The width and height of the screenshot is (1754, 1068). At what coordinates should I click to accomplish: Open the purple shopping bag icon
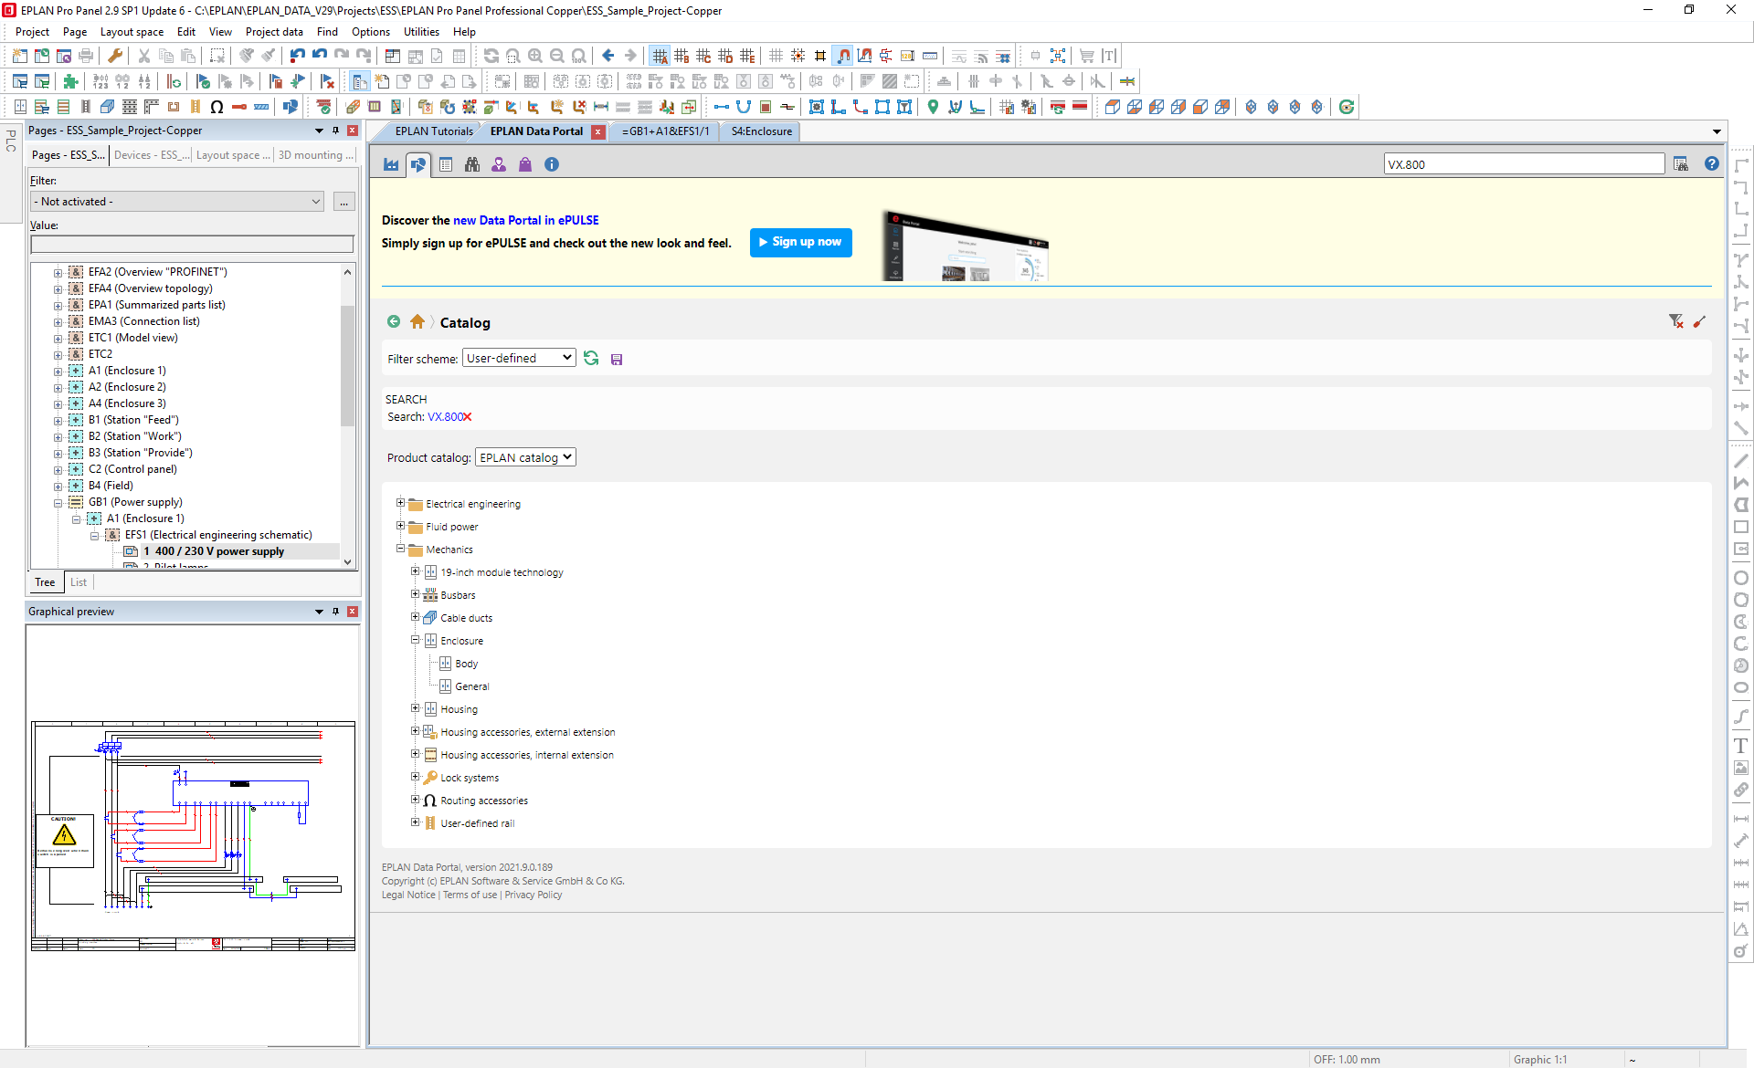tap(525, 164)
